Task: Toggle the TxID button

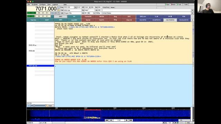Action: (x=179, y=4)
